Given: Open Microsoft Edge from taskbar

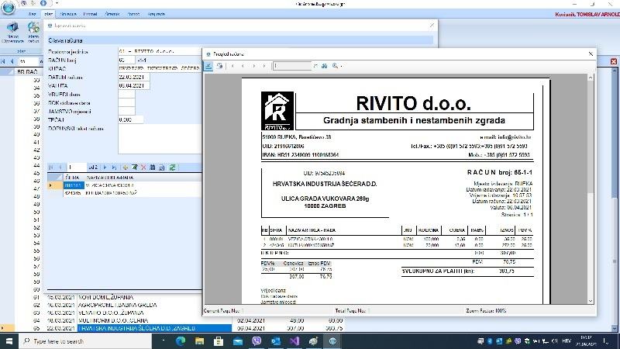Looking at the screenshot, I should tap(181, 341).
